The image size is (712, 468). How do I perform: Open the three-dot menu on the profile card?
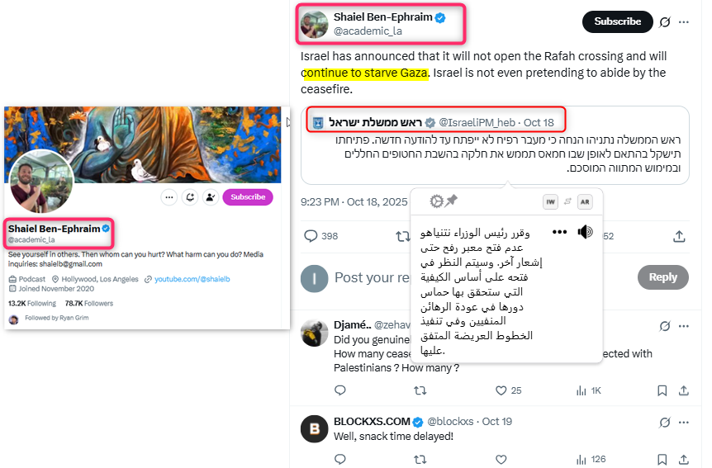coord(169,197)
